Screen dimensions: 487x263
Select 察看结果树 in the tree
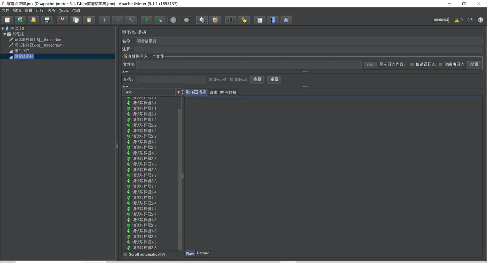pos(24,57)
